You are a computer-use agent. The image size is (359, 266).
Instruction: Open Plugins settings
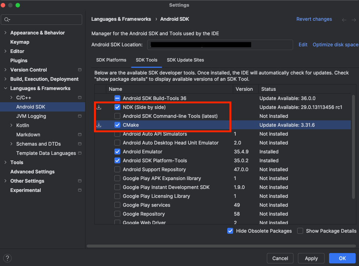(19, 60)
